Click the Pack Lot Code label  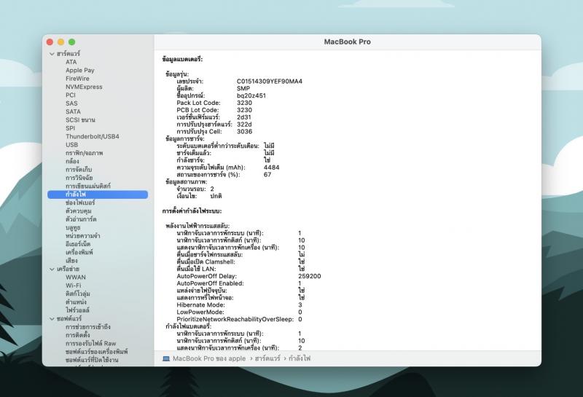click(198, 103)
